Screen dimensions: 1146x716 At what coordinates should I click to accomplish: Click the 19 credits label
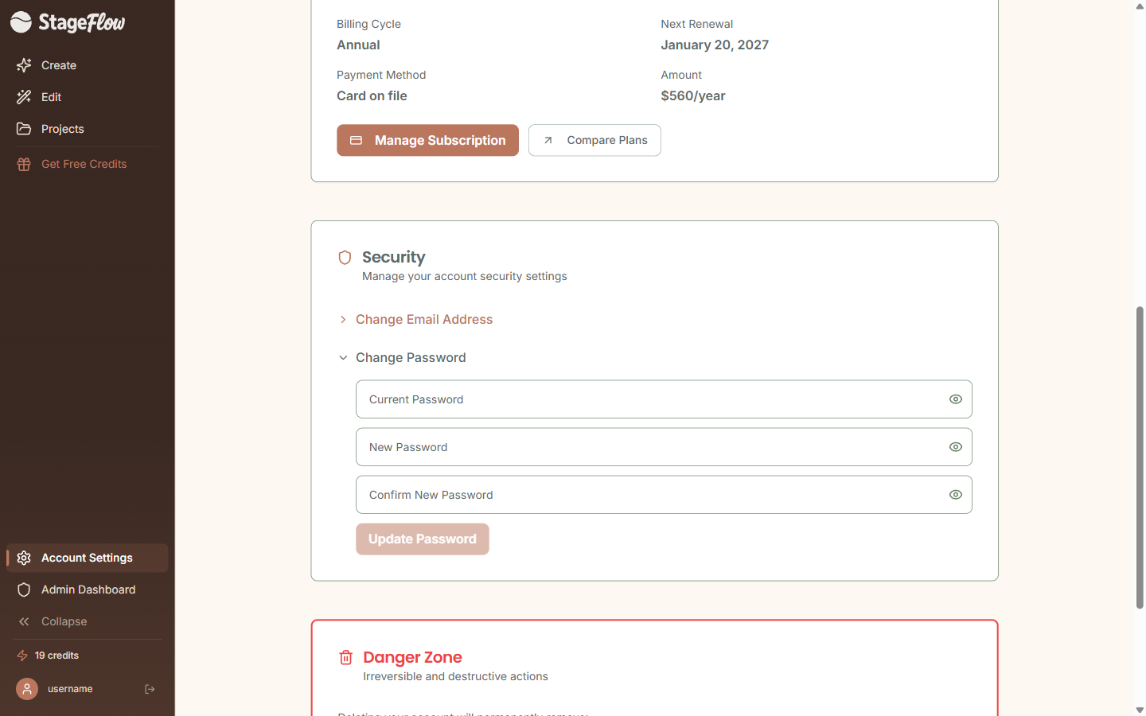[57, 656]
